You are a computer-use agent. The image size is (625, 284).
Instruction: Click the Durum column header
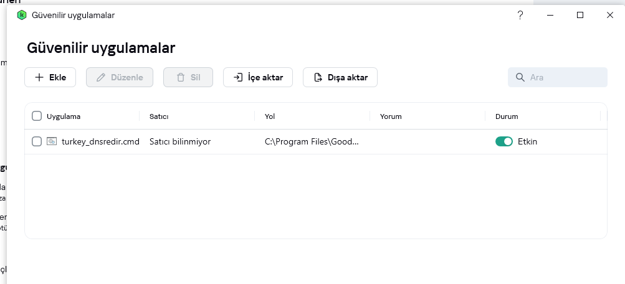[x=506, y=116]
